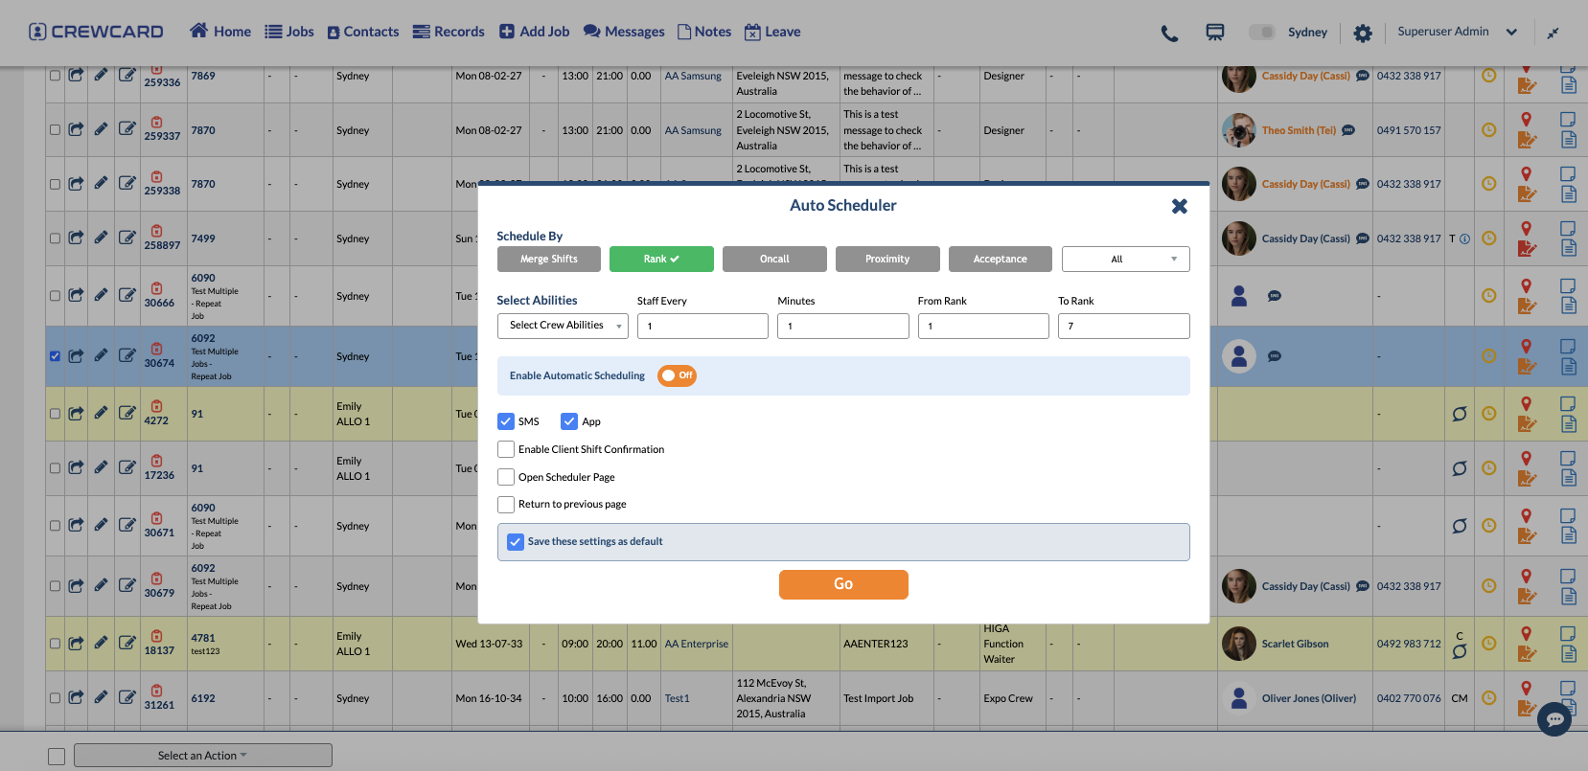Image resolution: width=1588 pixels, height=771 pixels.
Task: Uncheck the App checkbox
Action: tap(569, 421)
